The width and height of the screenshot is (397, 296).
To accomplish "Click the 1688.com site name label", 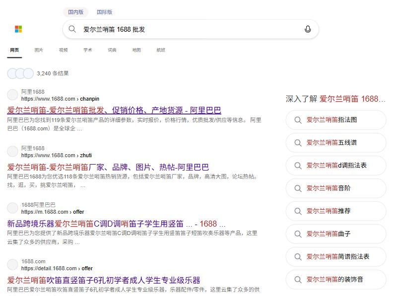I will pos(33,261).
